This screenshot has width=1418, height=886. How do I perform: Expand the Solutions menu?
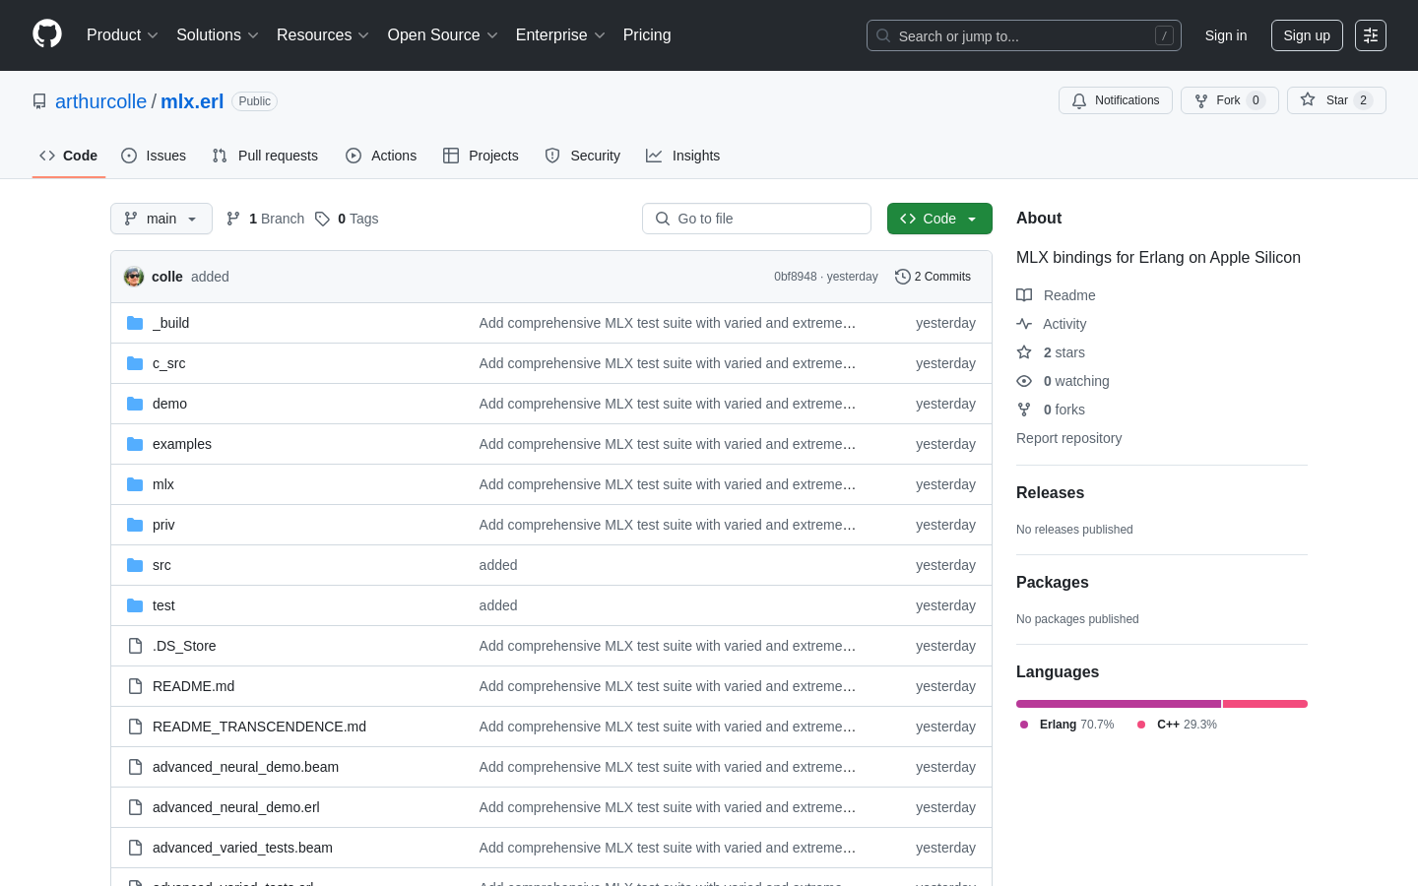pyautogui.click(x=218, y=35)
